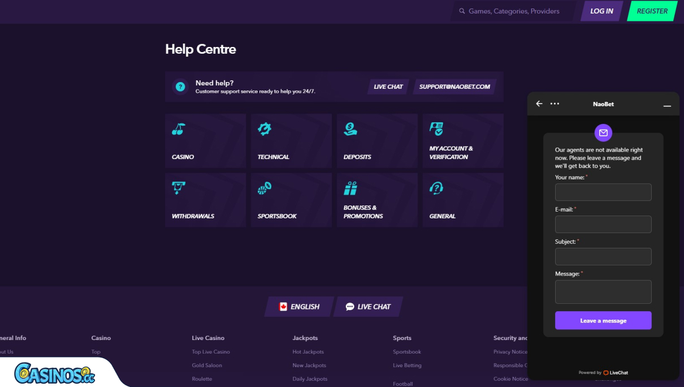The width and height of the screenshot is (684, 387).
Task: Open the Football footer link
Action: [x=403, y=384]
